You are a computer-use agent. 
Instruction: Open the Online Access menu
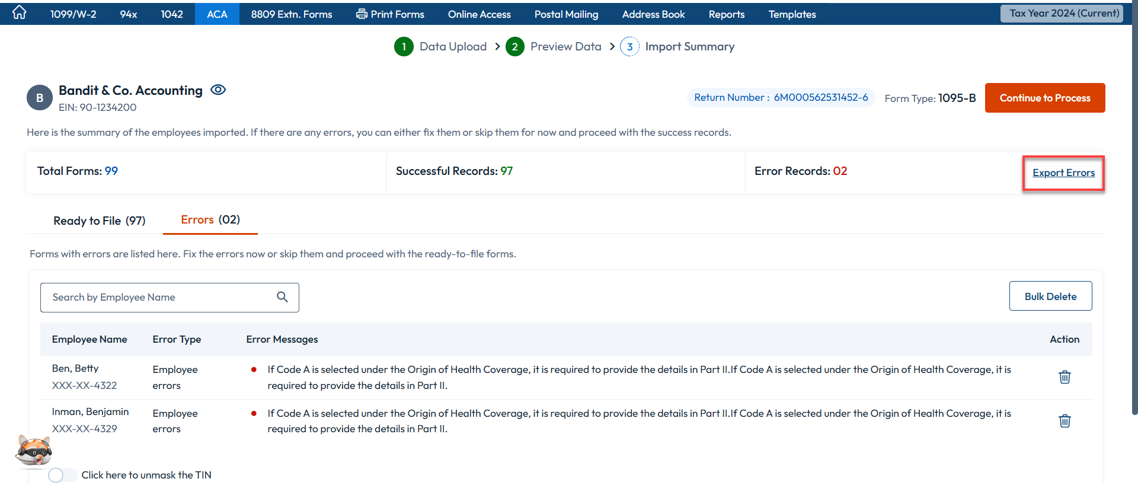coord(480,14)
